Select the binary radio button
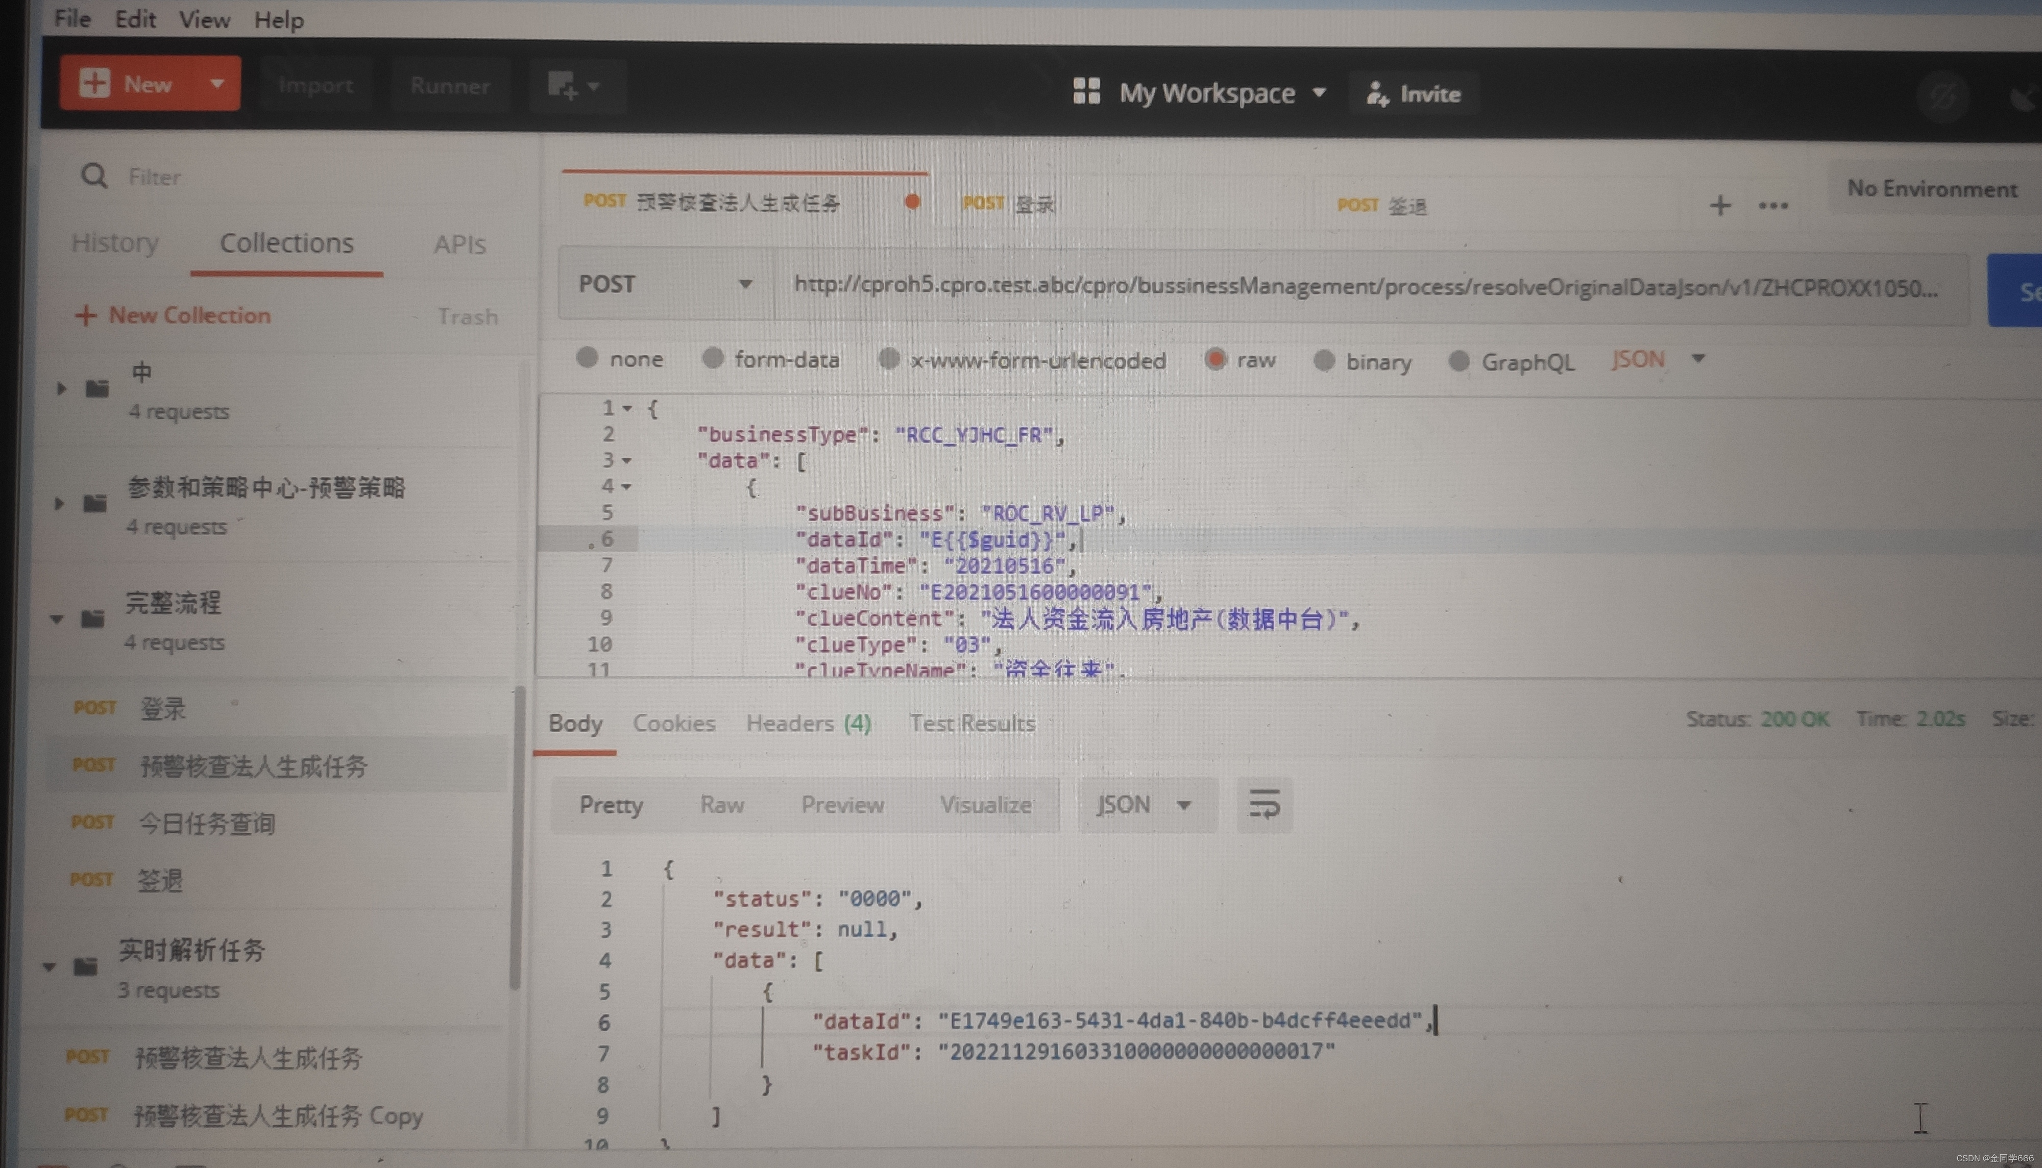 [x=1324, y=361]
